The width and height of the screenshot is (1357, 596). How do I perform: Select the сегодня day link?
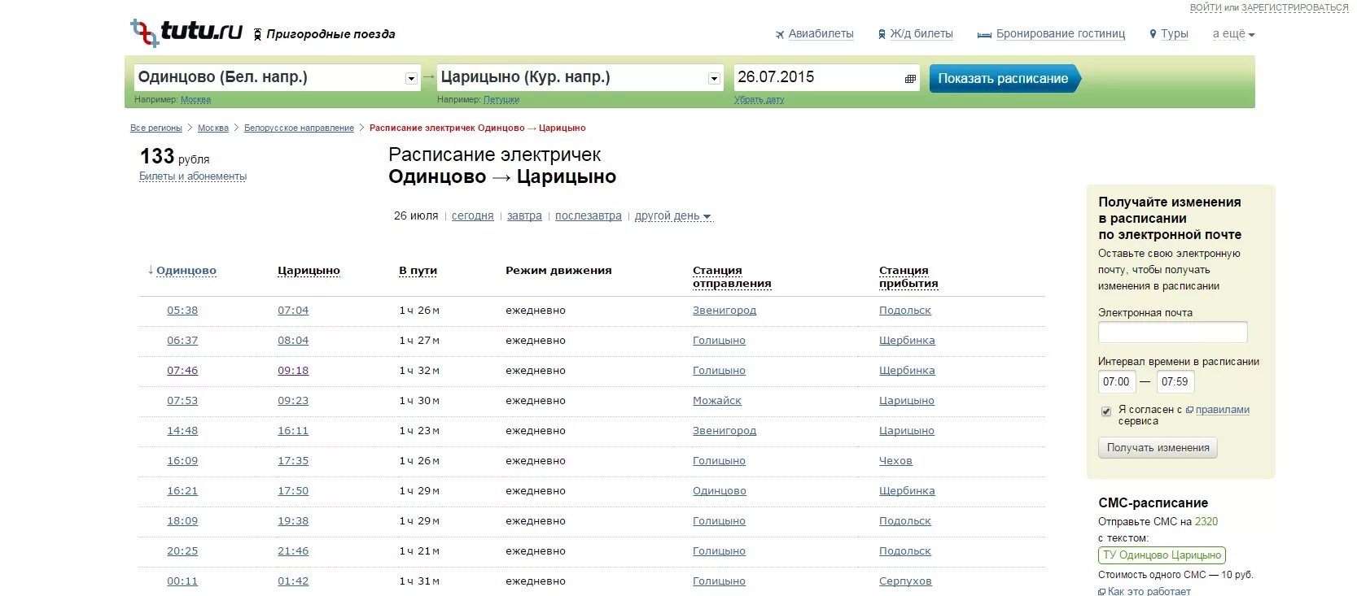(x=473, y=215)
